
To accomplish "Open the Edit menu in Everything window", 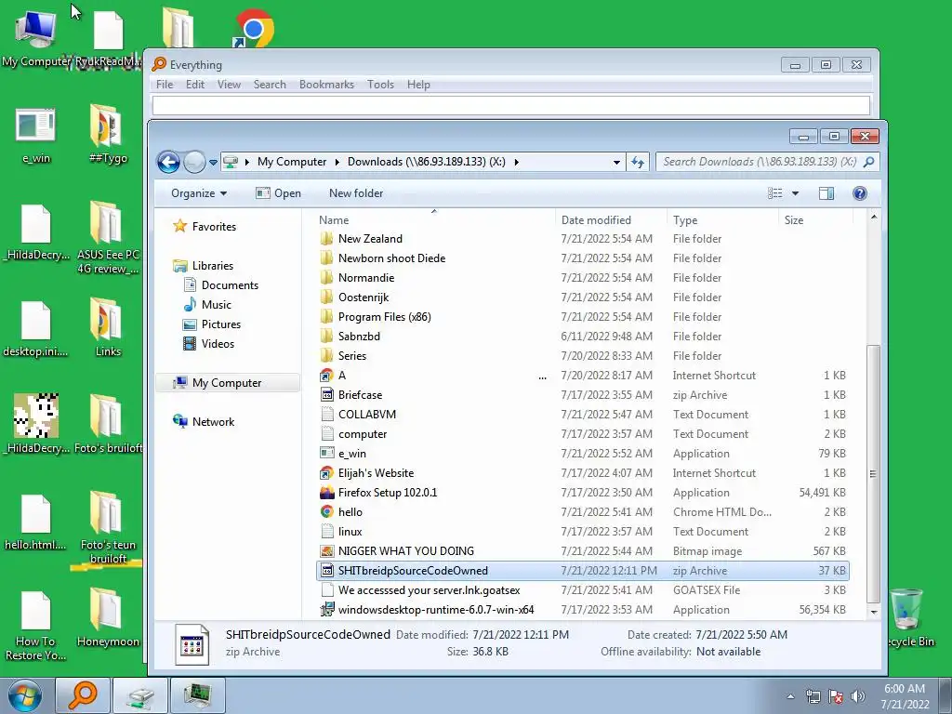I will [x=195, y=85].
